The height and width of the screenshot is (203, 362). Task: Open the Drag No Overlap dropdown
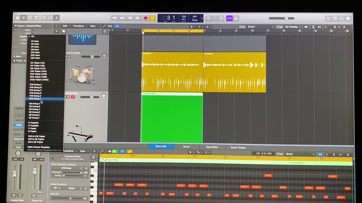click(292, 27)
